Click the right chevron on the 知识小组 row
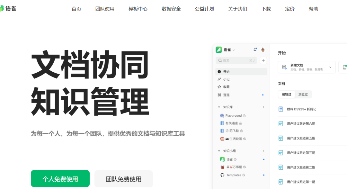 (263, 151)
